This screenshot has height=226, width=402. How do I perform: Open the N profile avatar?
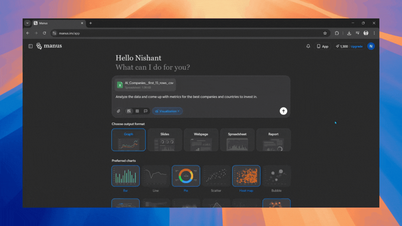pos(371,46)
